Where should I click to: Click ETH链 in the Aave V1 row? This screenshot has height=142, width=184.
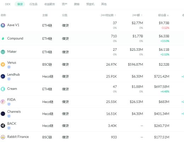[47, 26]
